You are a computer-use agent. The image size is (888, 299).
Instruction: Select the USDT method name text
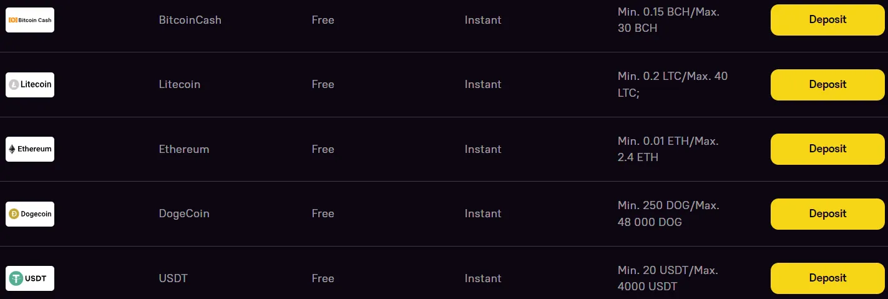(173, 278)
